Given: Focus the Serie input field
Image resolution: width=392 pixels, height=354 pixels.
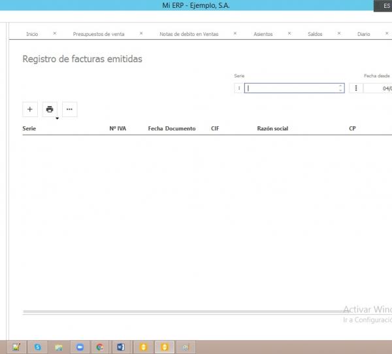Looking at the screenshot, I should [x=294, y=88].
